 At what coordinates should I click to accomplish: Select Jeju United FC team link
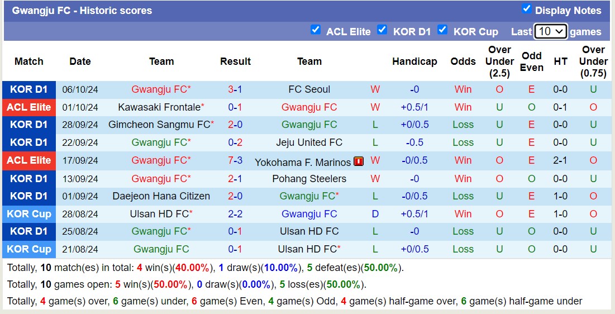tap(309, 142)
